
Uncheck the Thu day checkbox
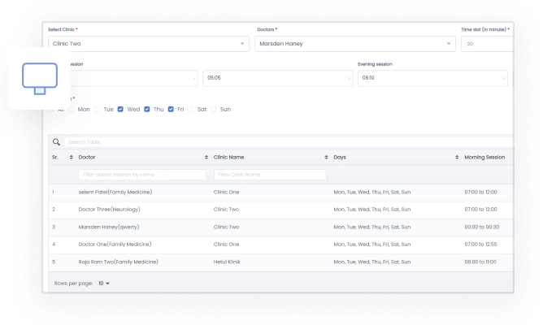point(147,109)
